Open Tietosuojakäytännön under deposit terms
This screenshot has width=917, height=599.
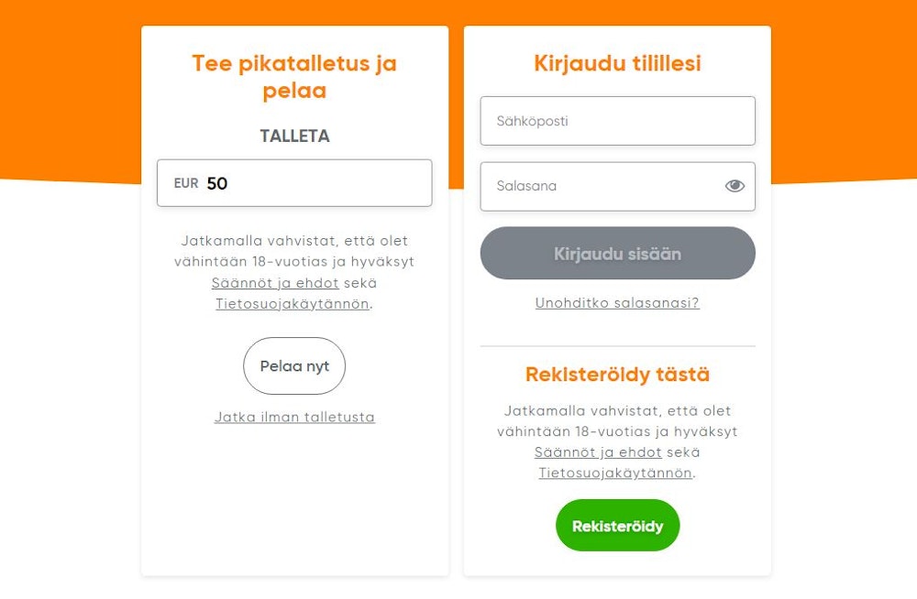[x=291, y=303]
